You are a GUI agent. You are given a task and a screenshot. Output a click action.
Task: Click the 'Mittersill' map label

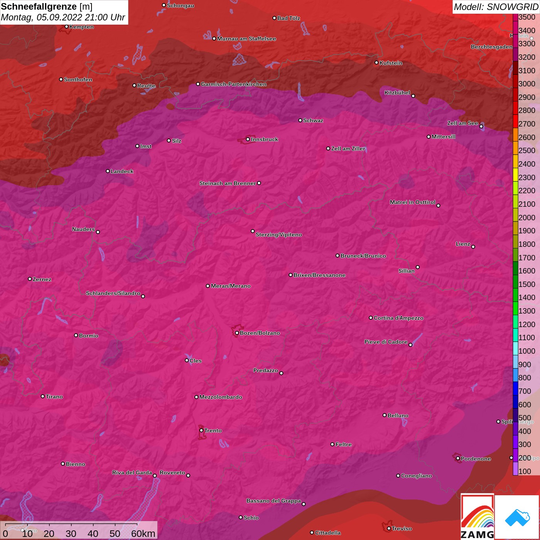pyautogui.click(x=444, y=137)
